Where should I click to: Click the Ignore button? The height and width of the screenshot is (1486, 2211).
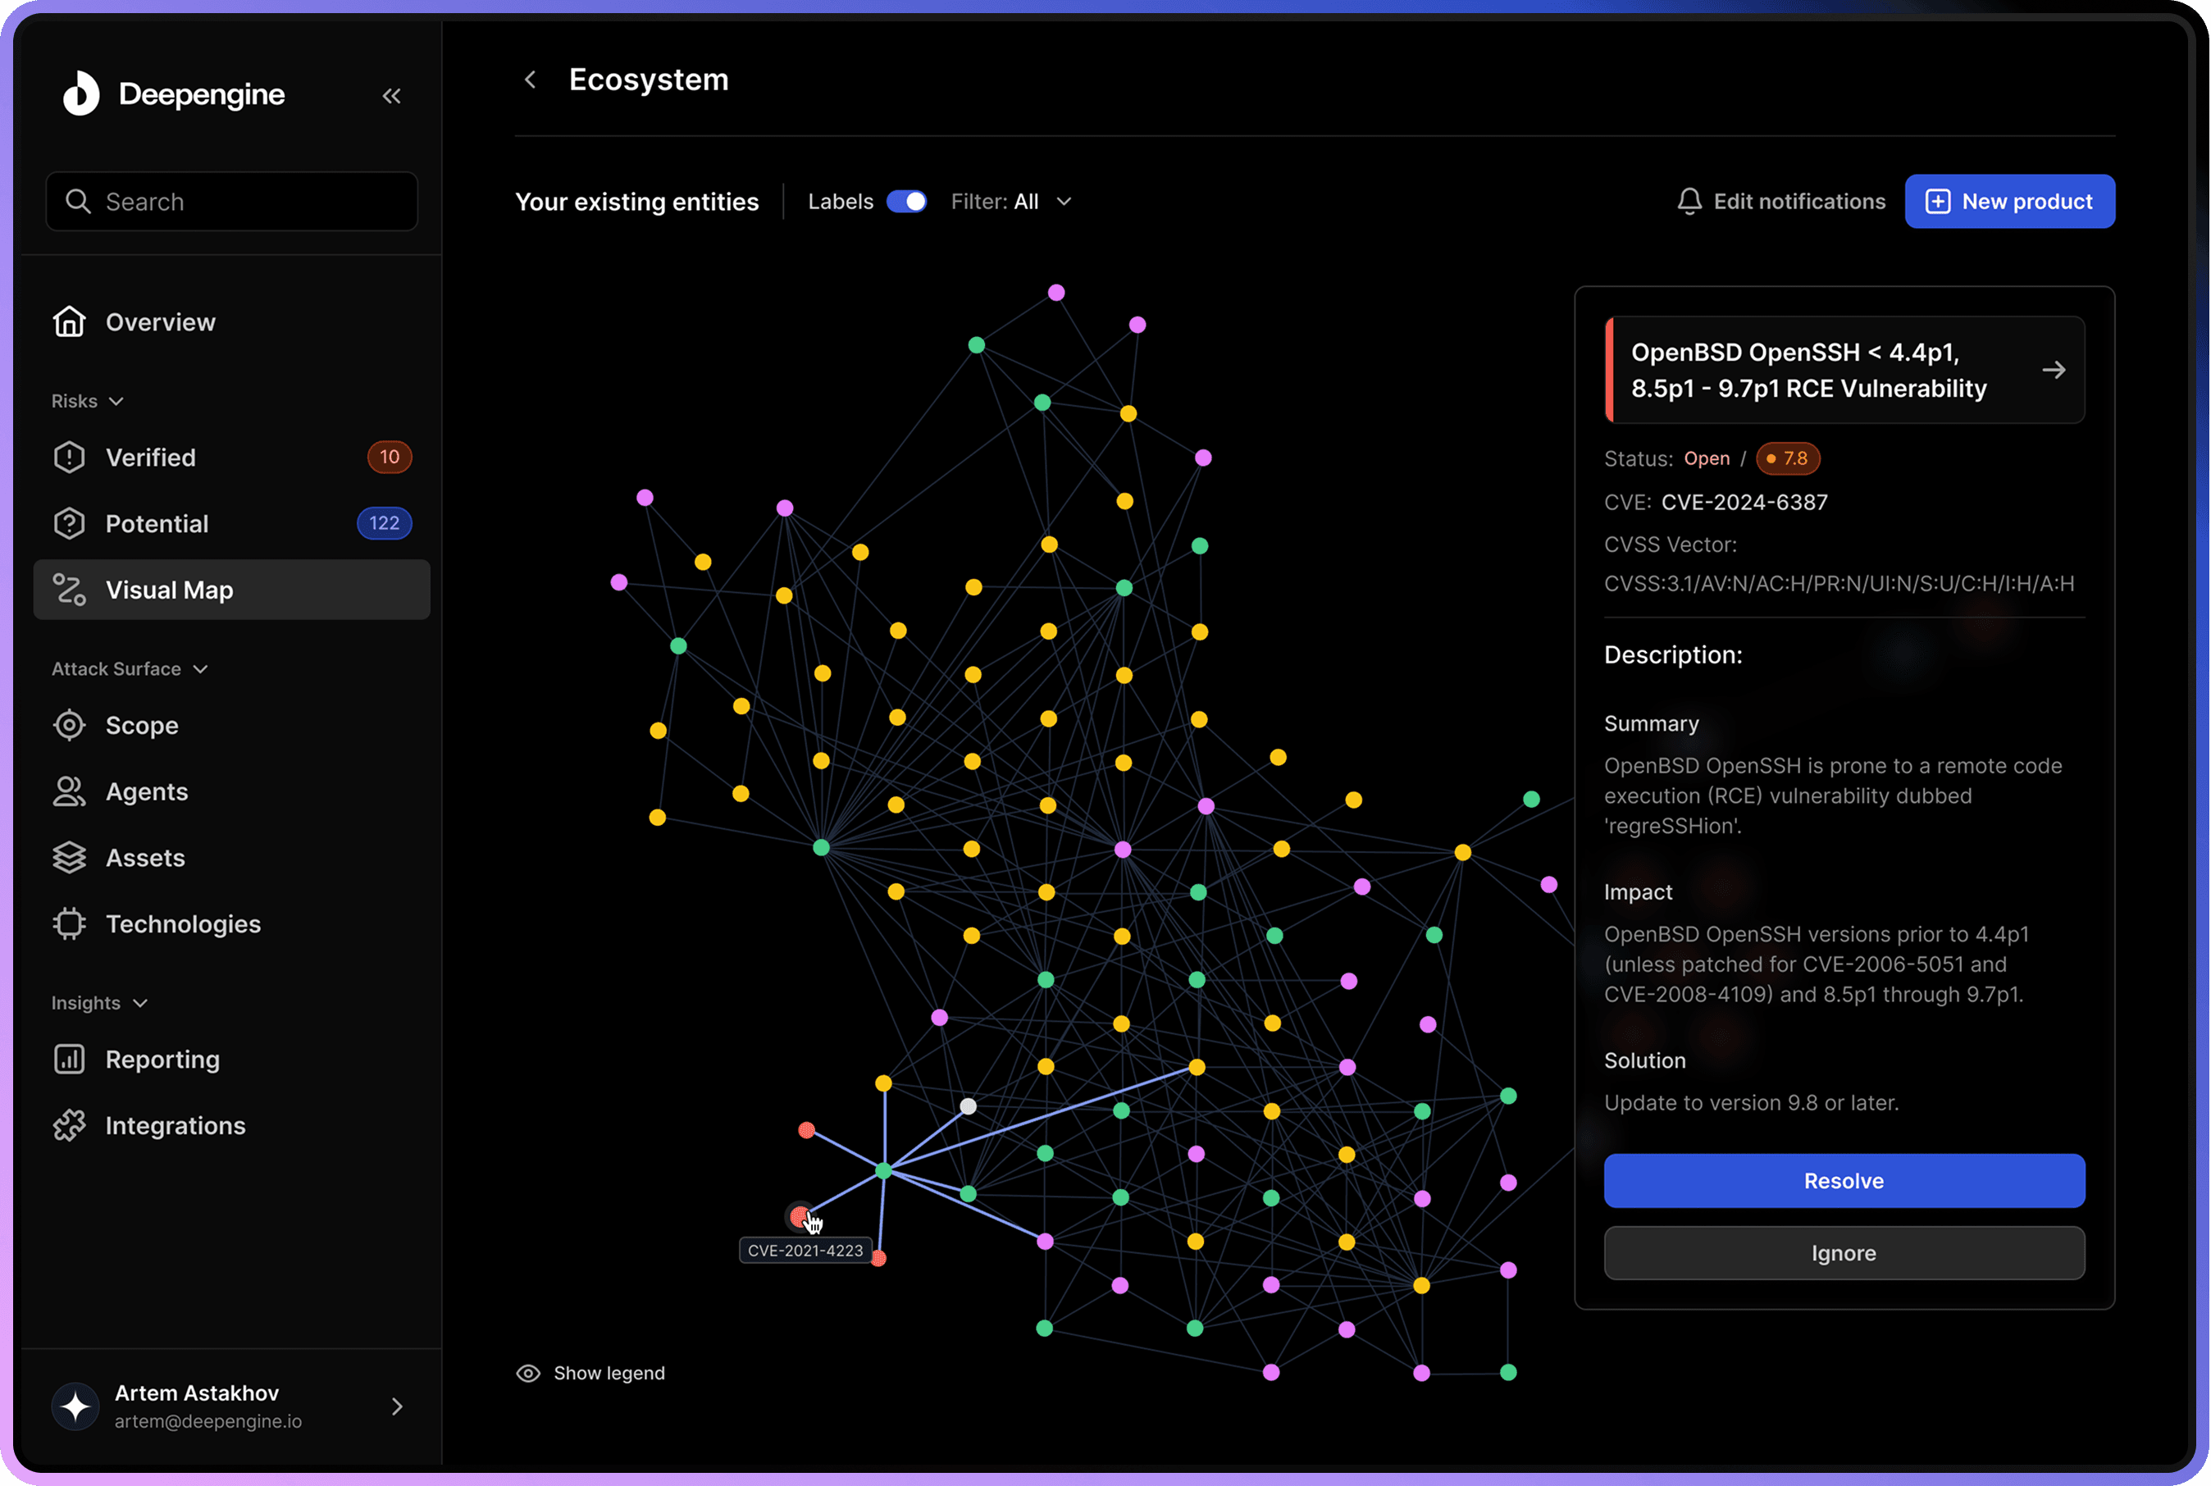[1844, 1253]
